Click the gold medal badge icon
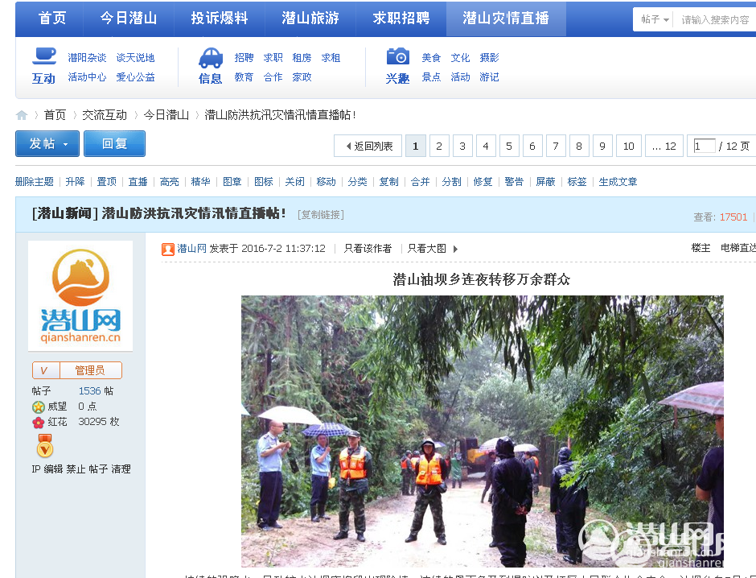Screen dimensions: 756x578 (45, 445)
